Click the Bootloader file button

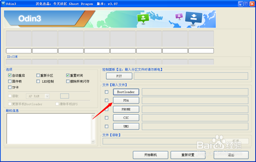(x=126, y=92)
